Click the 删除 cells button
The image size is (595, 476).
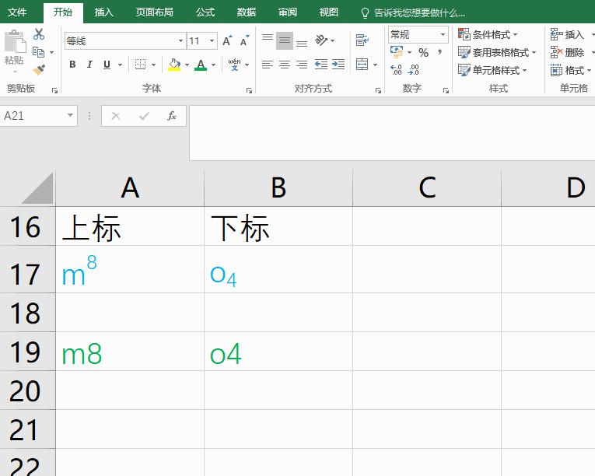click(567, 52)
